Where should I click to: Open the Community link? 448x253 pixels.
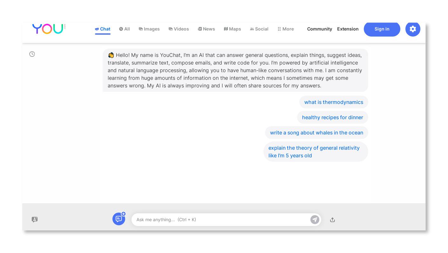(x=319, y=29)
